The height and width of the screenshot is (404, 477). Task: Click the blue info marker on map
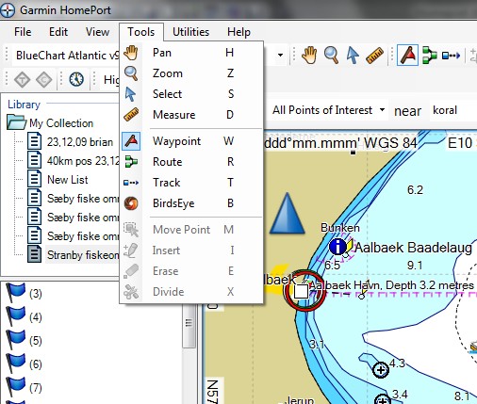(337, 247)
